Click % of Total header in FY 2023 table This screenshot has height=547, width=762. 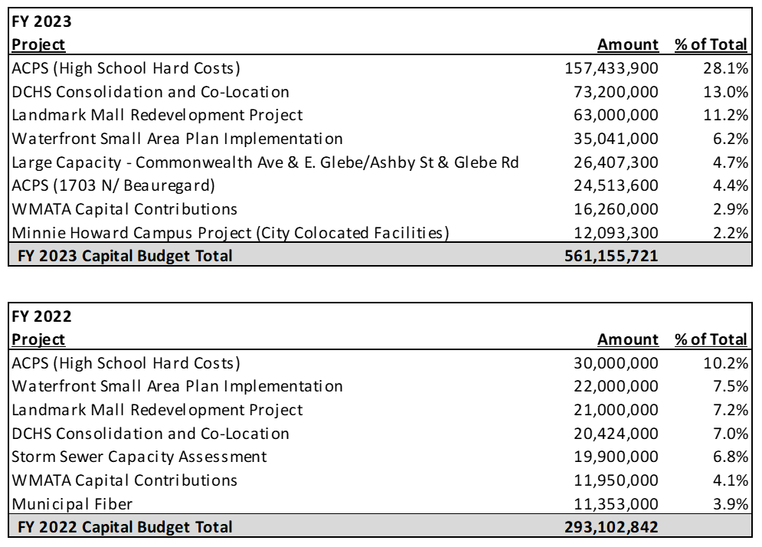[711, 44]
